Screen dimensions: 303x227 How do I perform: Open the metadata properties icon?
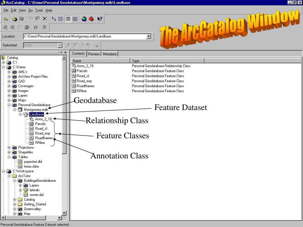coord(75,45)
